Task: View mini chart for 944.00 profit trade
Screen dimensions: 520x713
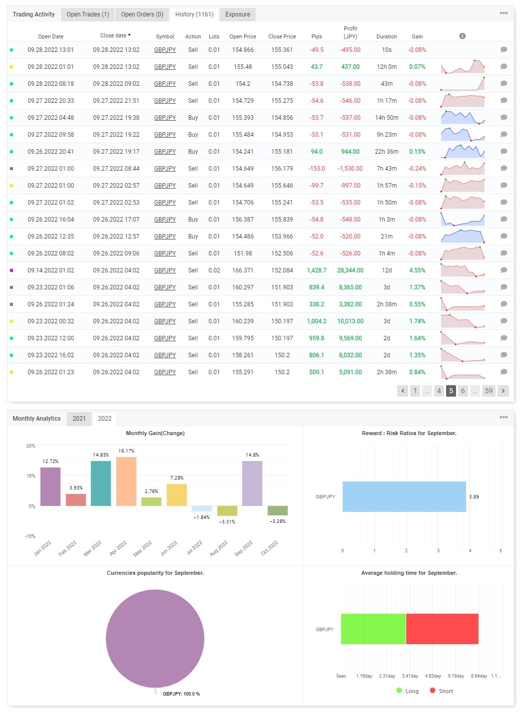Action: pos(463,151)
